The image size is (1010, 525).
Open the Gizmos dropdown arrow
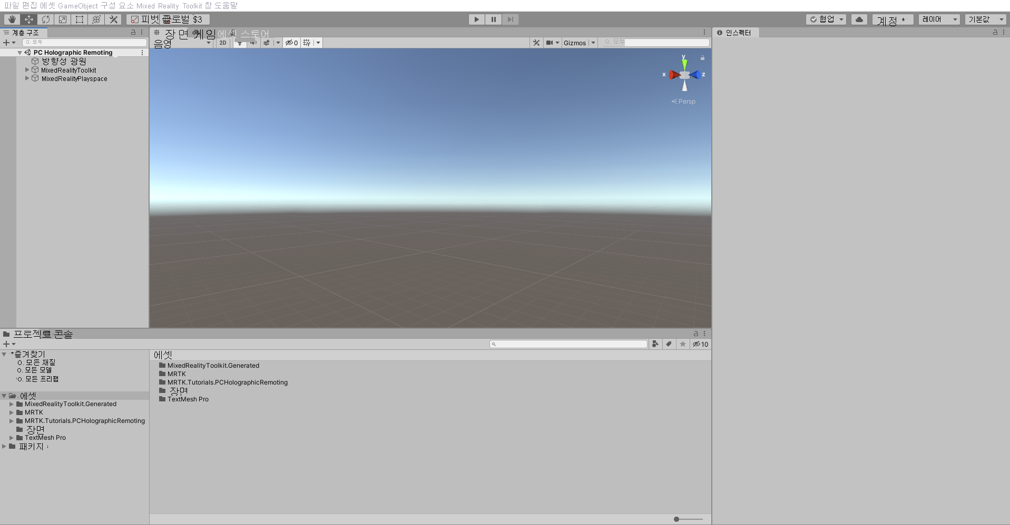pos(593,43)
